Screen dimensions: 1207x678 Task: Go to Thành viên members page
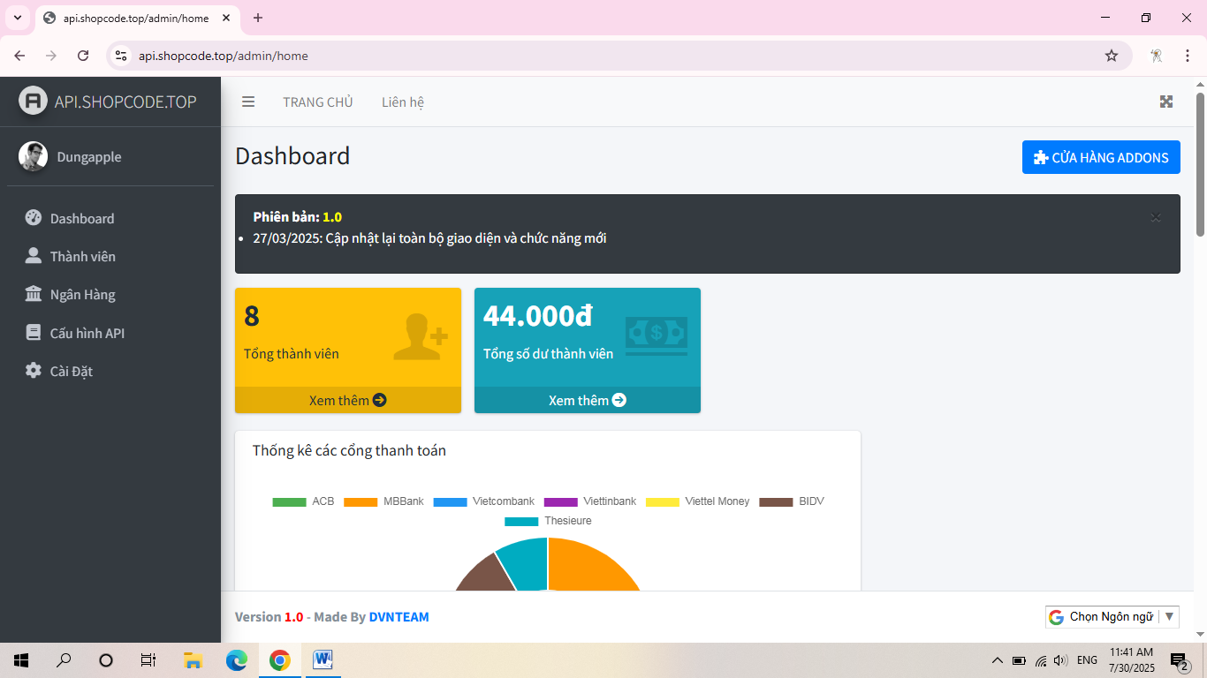110,256
